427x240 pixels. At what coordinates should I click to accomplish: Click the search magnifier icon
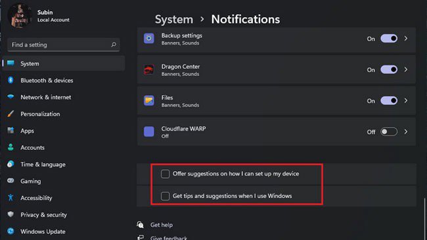point(114,45)
